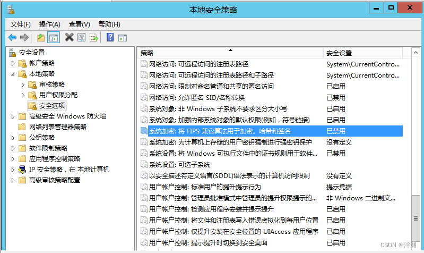Viewport: 424px width, 253px height.
Task: Click the Properties toolbar icon
Action: click(81, 37)
